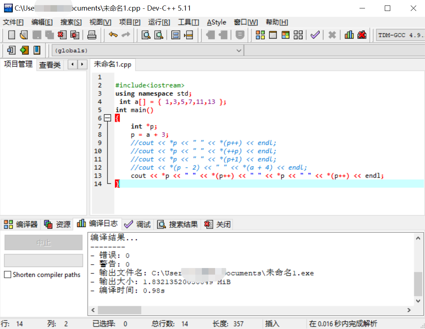Viewport: 425px width, 329px height.
Task: Open the (globals) class dropdown
Action: click(148, 50)
